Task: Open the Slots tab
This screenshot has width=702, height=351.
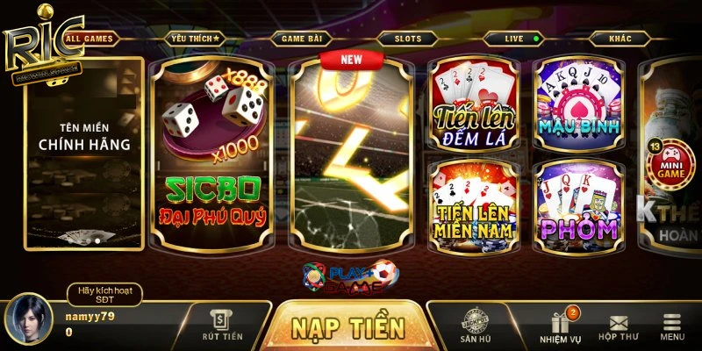Action: [x=408, y=39]
